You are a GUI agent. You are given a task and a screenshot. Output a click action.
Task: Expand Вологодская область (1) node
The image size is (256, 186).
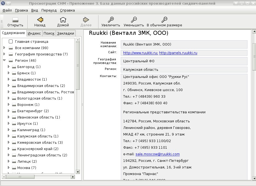point(9,98)
